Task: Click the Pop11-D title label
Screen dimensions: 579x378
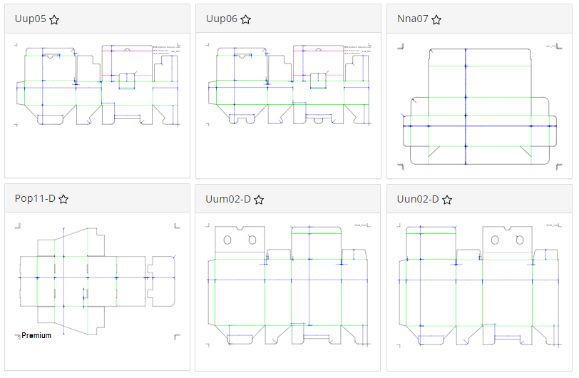Action: [35, 199]
